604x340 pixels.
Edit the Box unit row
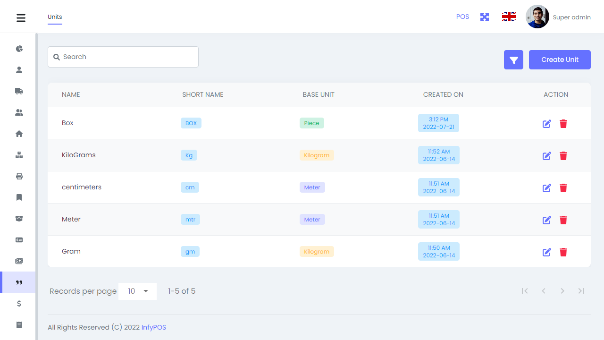[546, 124]
